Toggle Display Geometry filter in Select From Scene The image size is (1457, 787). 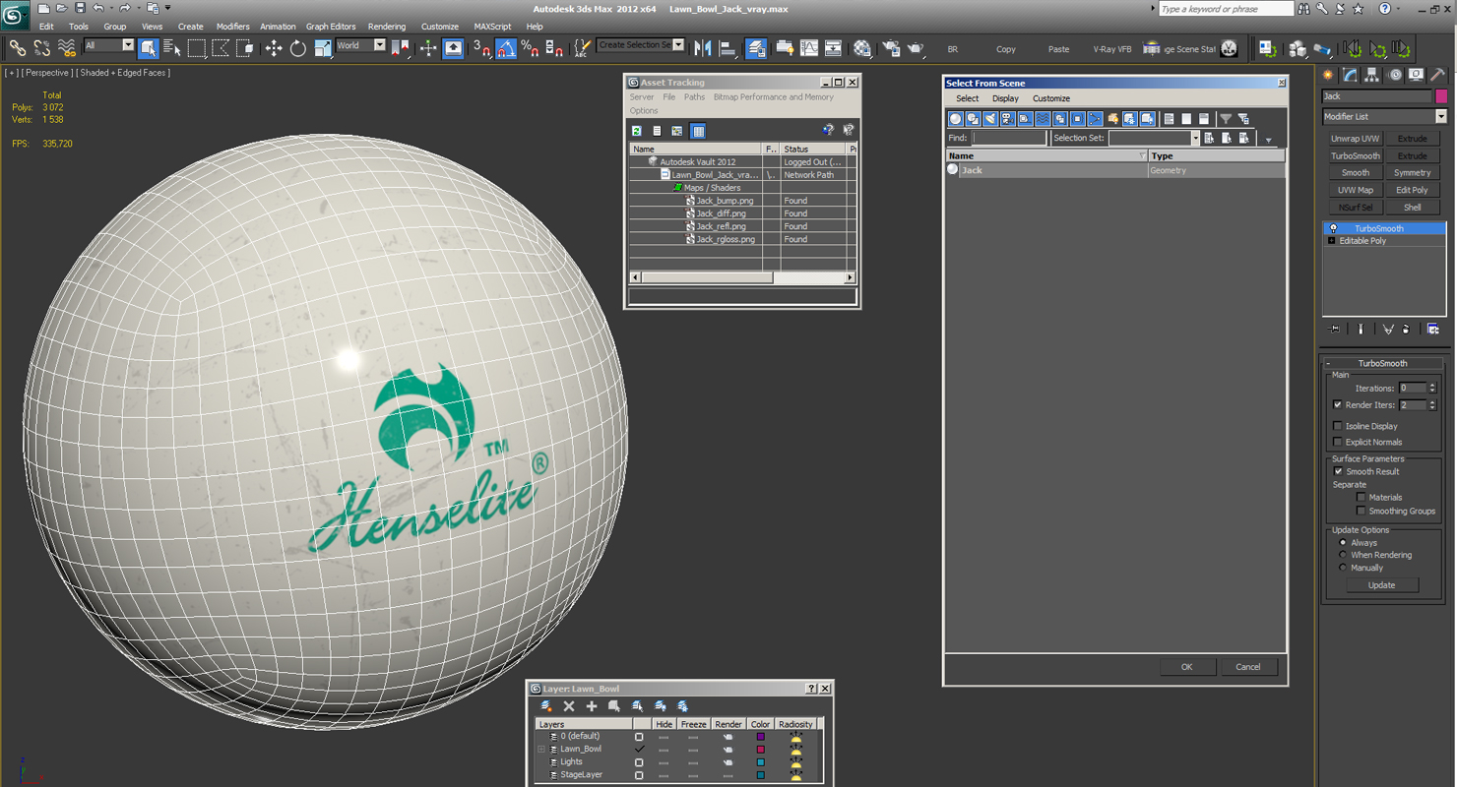[x=955, y=119]
